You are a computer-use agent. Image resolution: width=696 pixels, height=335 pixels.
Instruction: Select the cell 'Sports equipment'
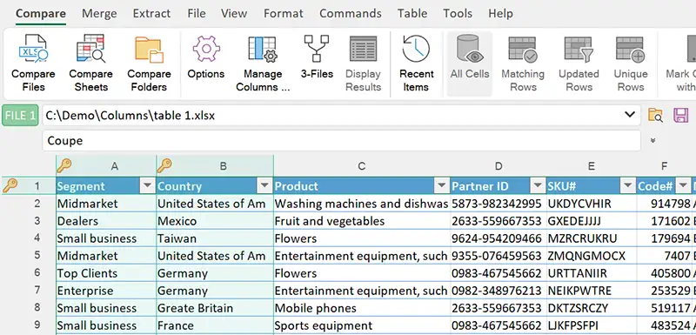tap(362, 325)
